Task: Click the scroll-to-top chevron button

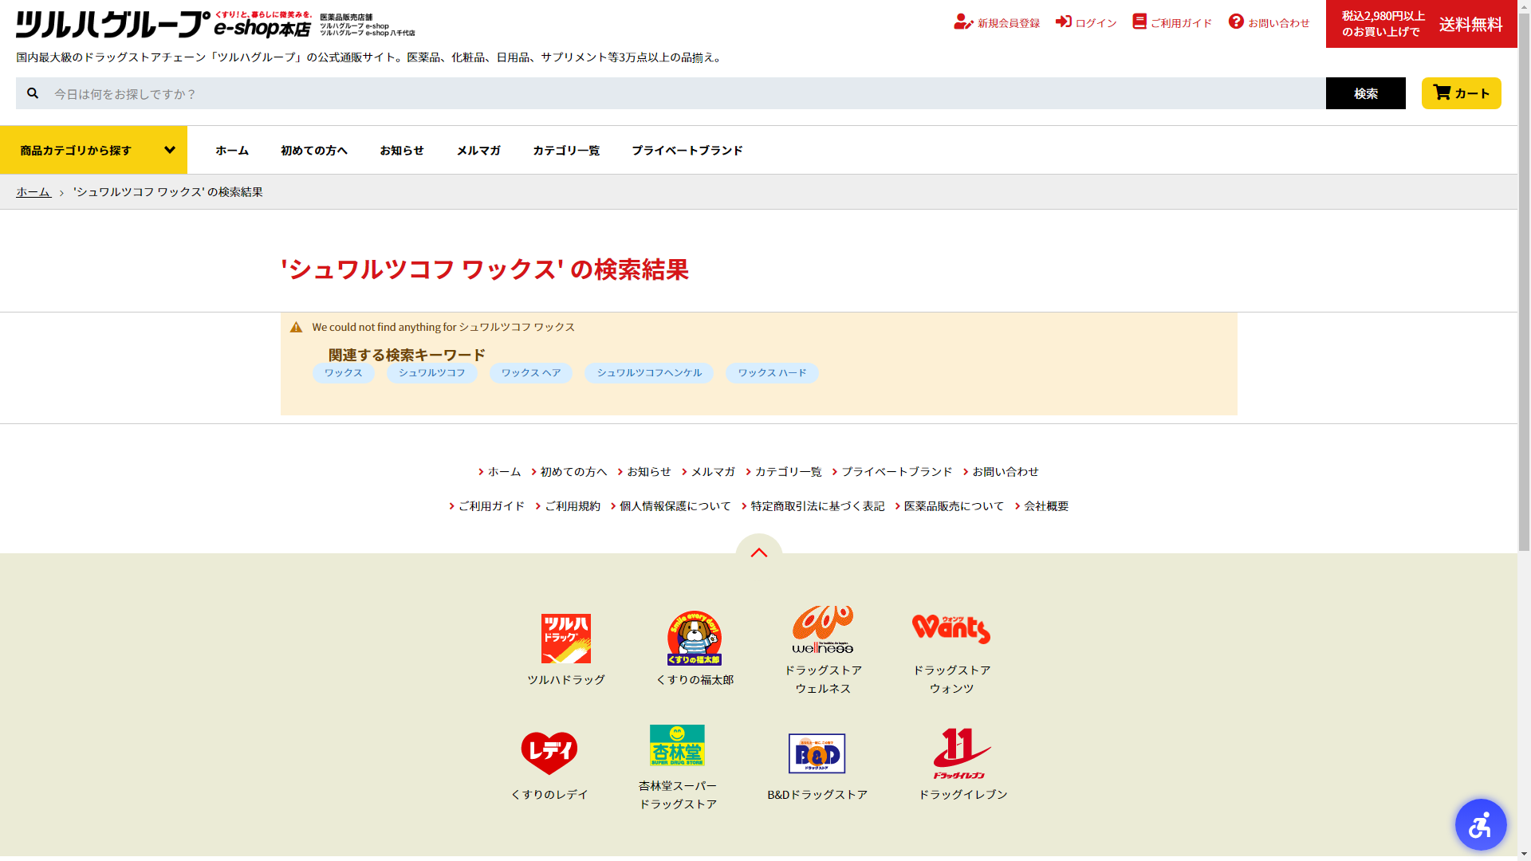Action: pyautogui.click(x=759, y=552)
